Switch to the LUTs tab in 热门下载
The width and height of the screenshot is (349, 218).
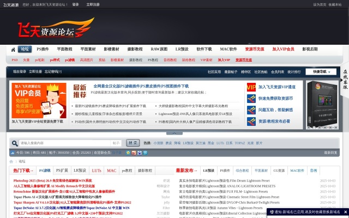point(97,171)
